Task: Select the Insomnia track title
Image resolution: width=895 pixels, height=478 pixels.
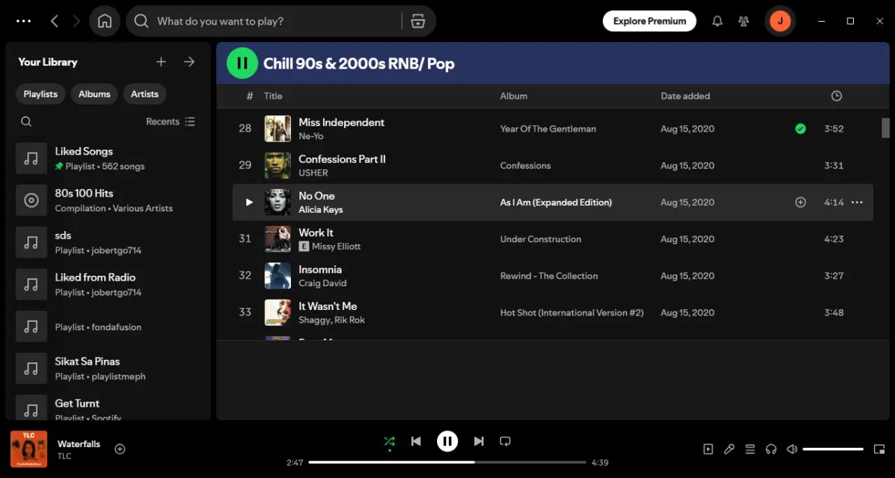Action: pos(320,269)
